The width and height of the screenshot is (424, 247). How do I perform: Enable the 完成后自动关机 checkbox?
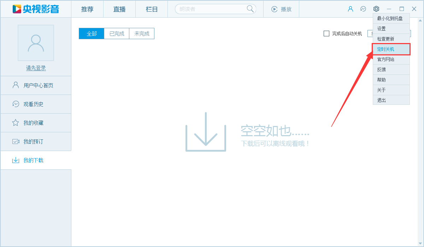[326, 34]
